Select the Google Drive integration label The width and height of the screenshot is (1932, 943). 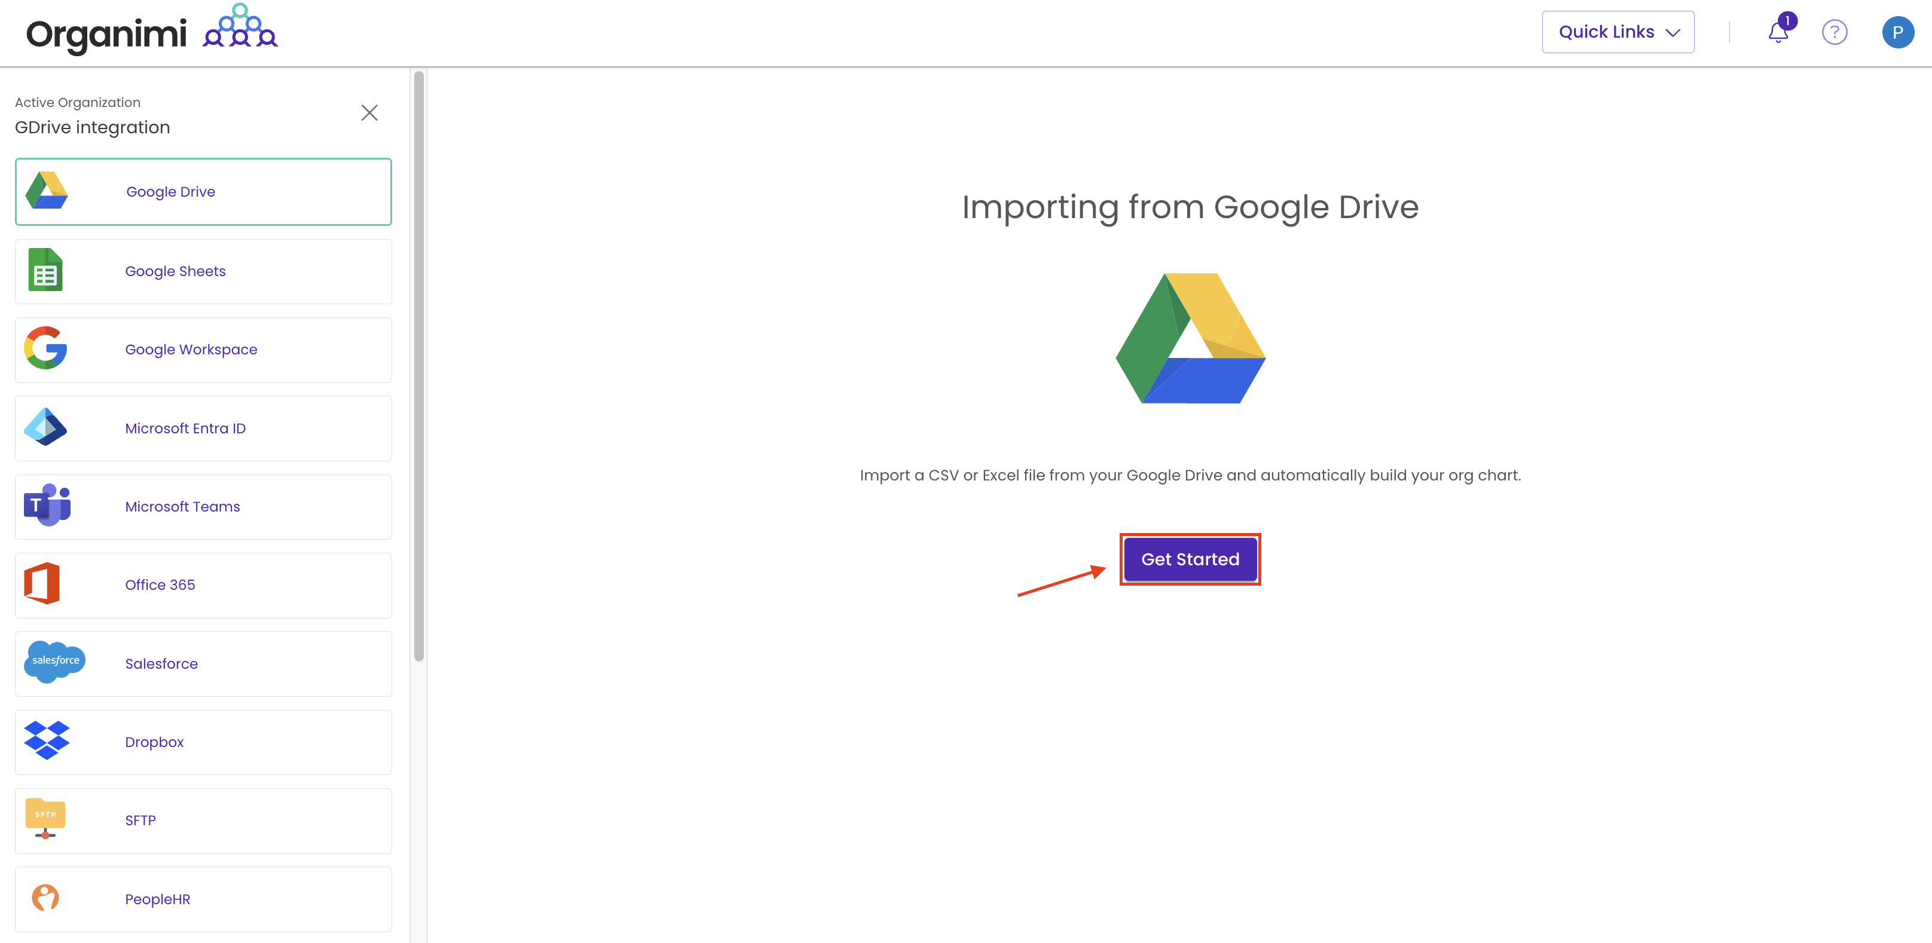[x=171, y=192]
